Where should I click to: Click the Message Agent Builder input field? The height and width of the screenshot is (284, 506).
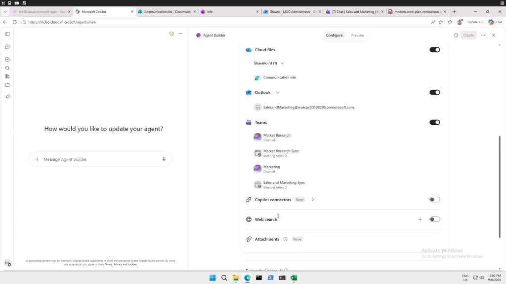click(100, 159)
